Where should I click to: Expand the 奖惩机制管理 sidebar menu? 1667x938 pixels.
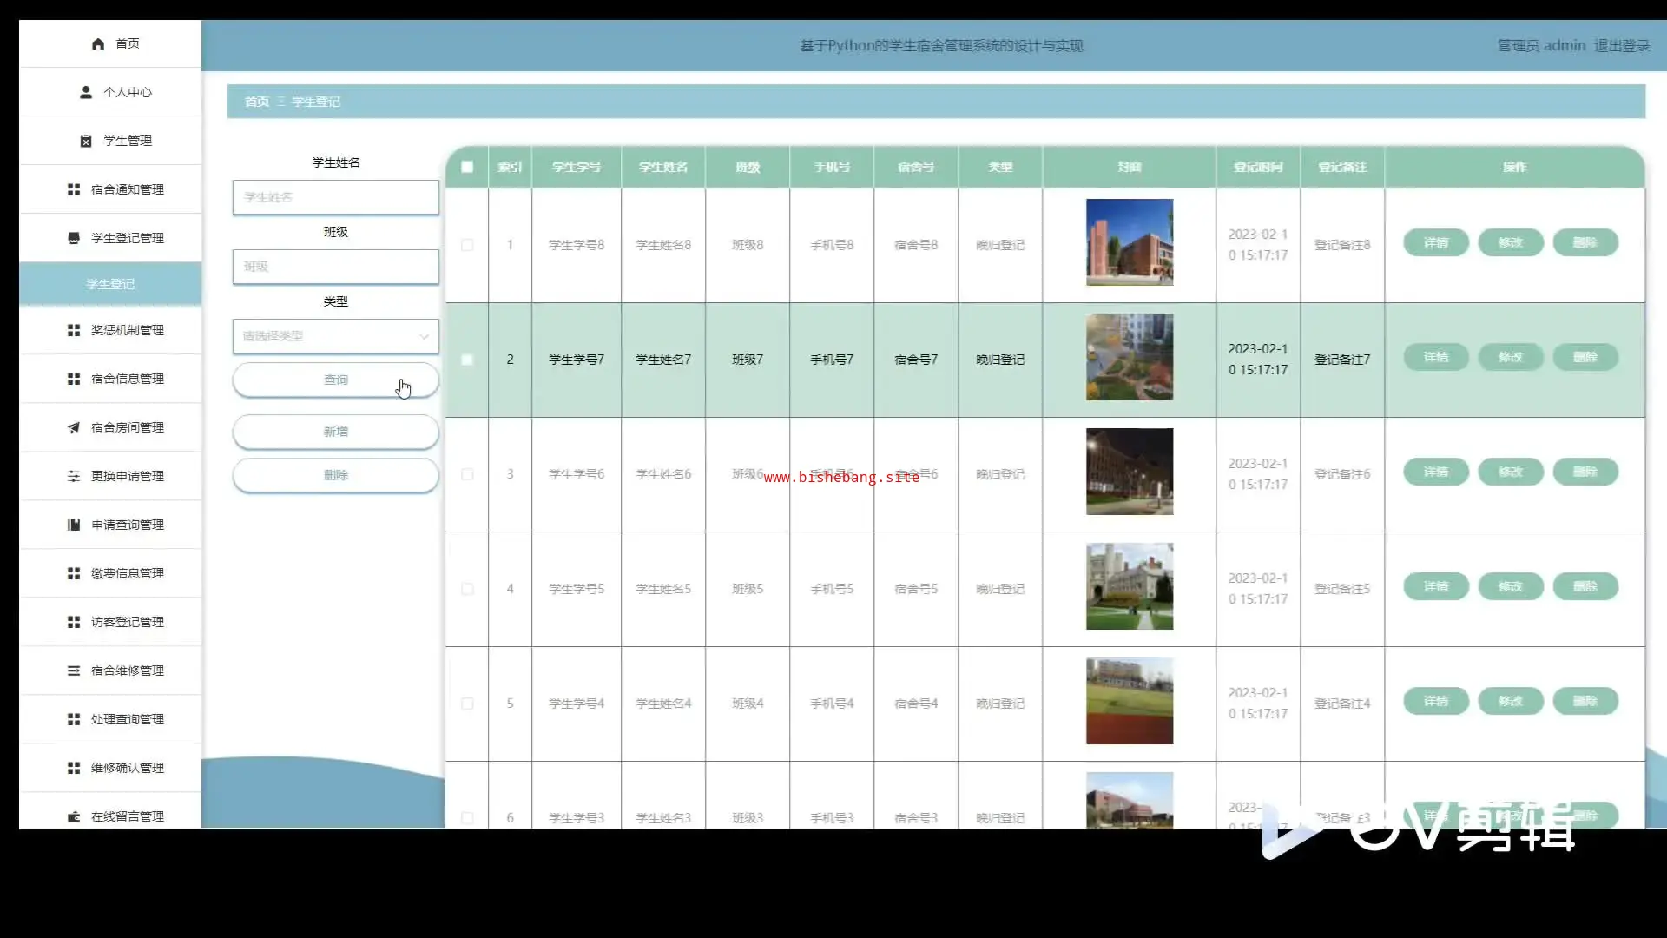127,330
